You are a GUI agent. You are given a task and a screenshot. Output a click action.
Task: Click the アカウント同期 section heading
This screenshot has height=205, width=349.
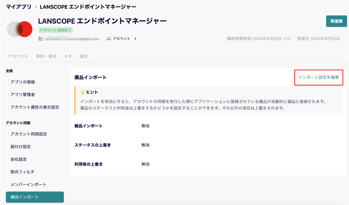point(18,123)
